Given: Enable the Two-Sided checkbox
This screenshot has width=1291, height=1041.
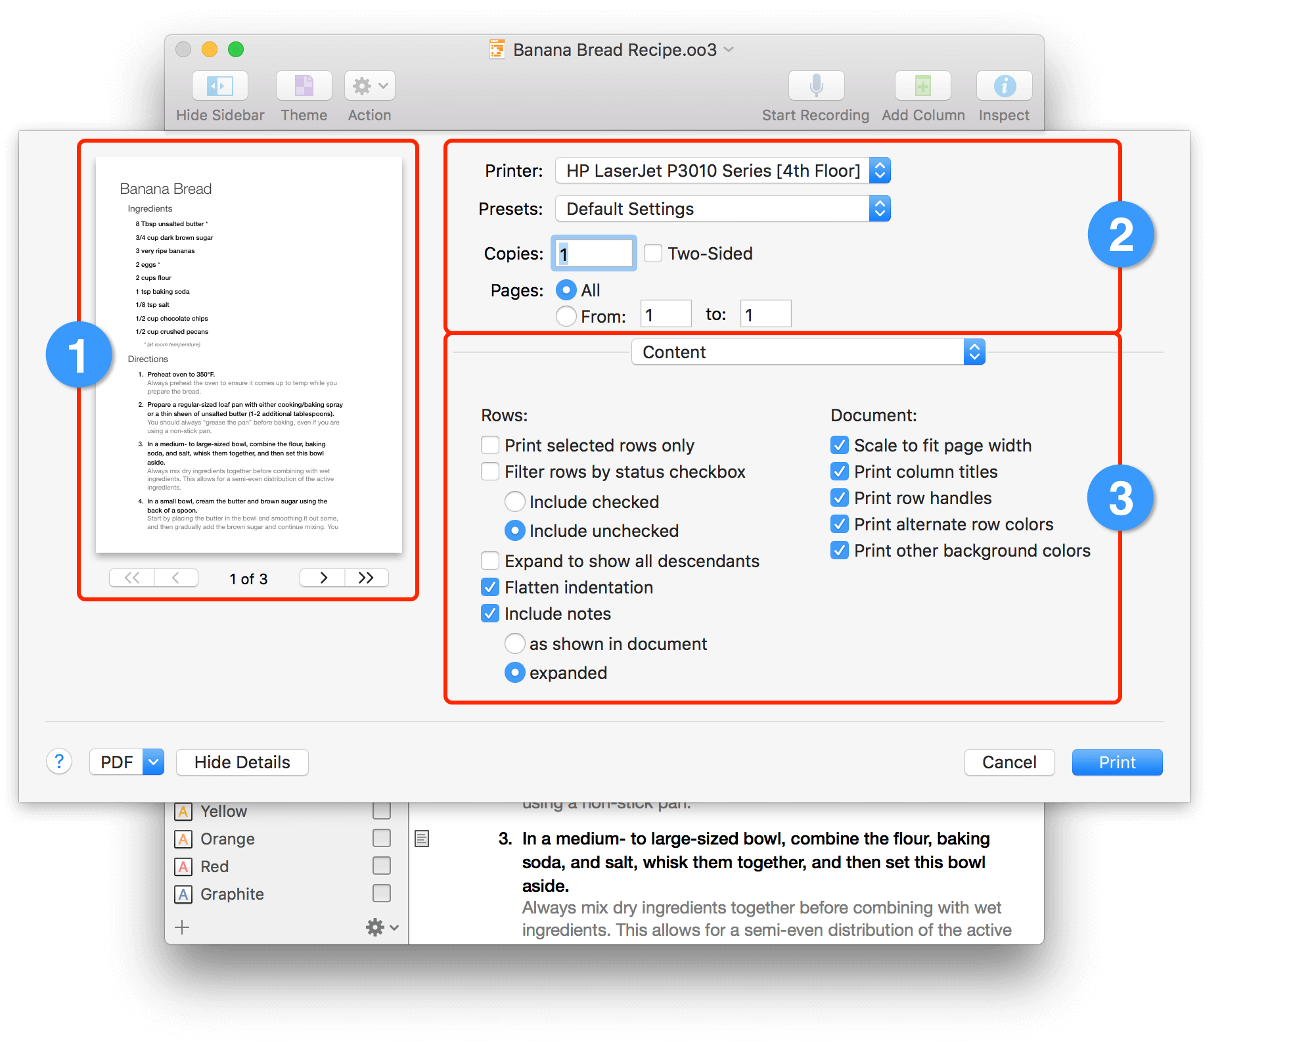Looking at the screenshot, I should (x=653, y=252).
